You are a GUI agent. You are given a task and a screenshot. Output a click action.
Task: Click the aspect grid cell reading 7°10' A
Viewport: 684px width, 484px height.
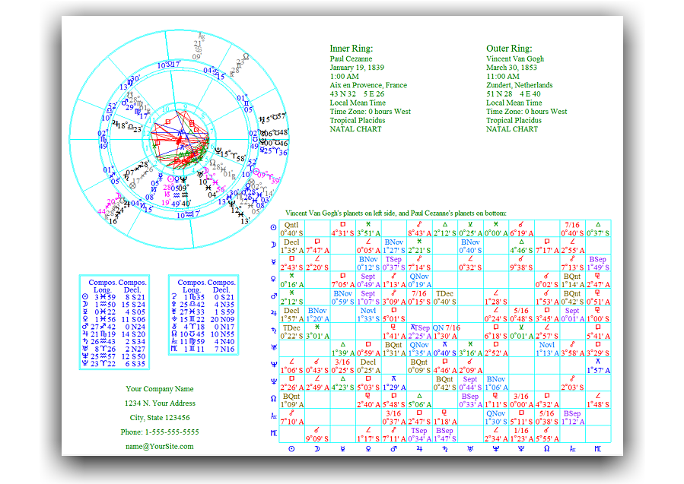coord(292,417)
